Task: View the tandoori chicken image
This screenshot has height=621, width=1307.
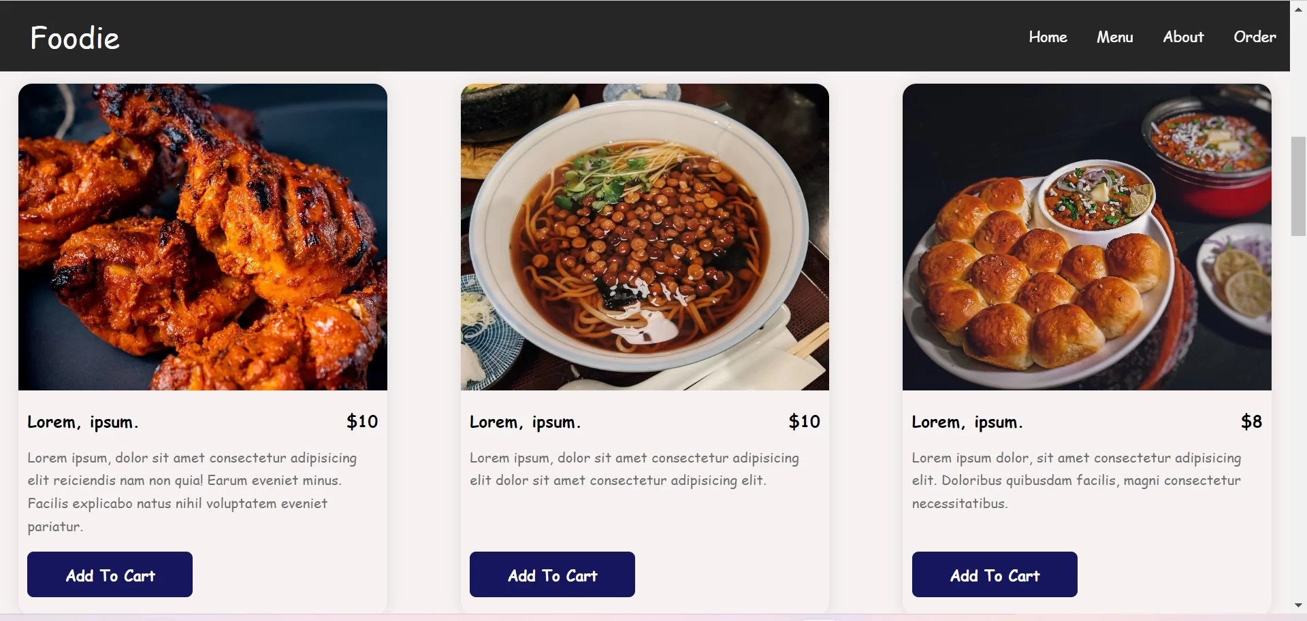Action: click(x=202, y=237)
